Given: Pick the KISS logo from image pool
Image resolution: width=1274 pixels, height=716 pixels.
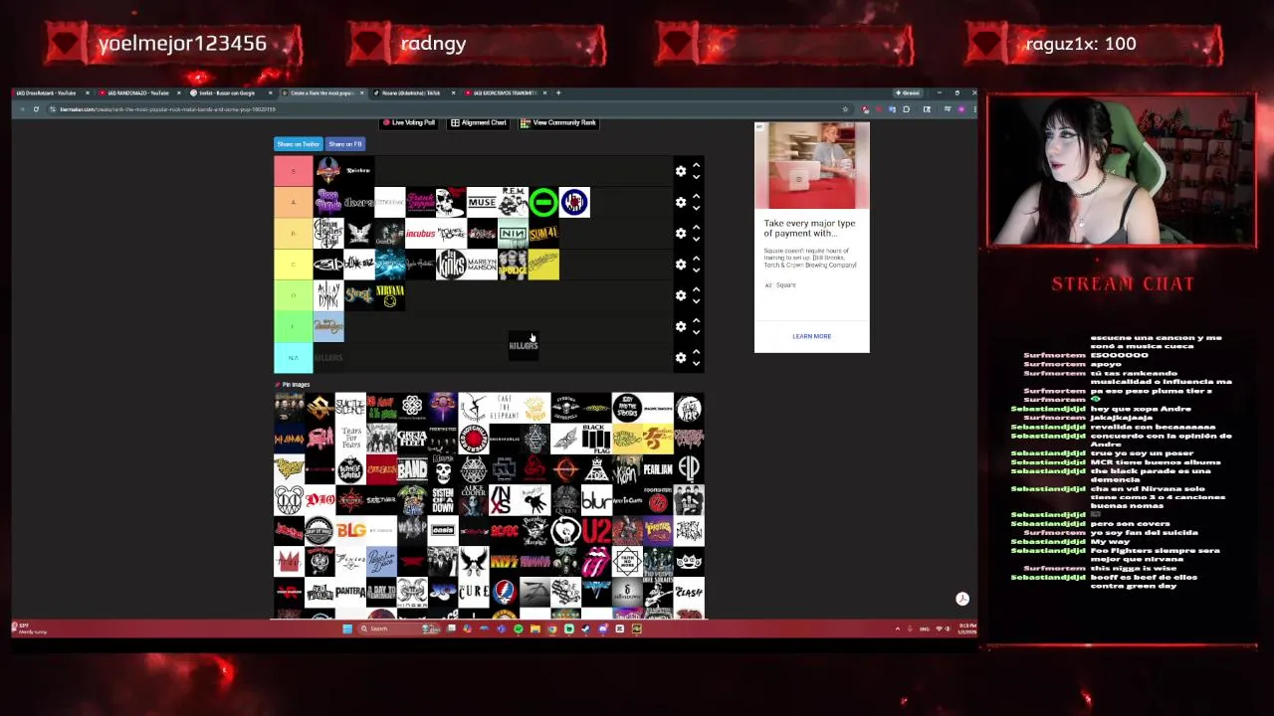Looking at the screenshot, I should tap(505, 562).
